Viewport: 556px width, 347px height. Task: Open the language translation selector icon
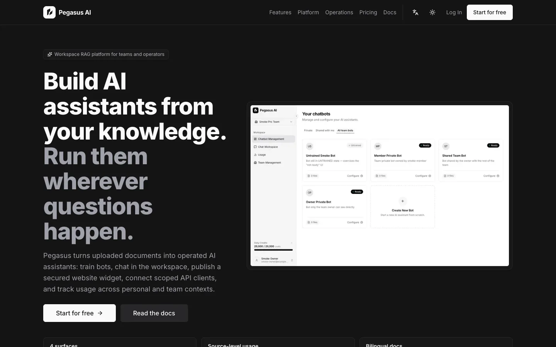click(x=415, y=12)
